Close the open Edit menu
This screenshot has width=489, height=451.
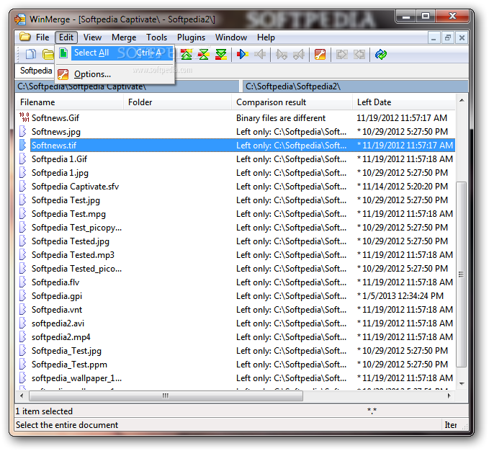pos(66,37)
